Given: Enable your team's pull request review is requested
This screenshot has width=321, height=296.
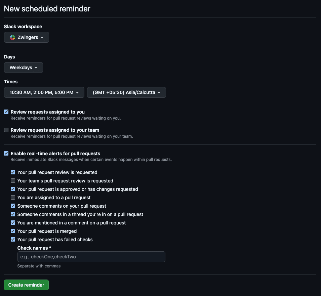Looking at the screenshot, I should tap(13, 180).
